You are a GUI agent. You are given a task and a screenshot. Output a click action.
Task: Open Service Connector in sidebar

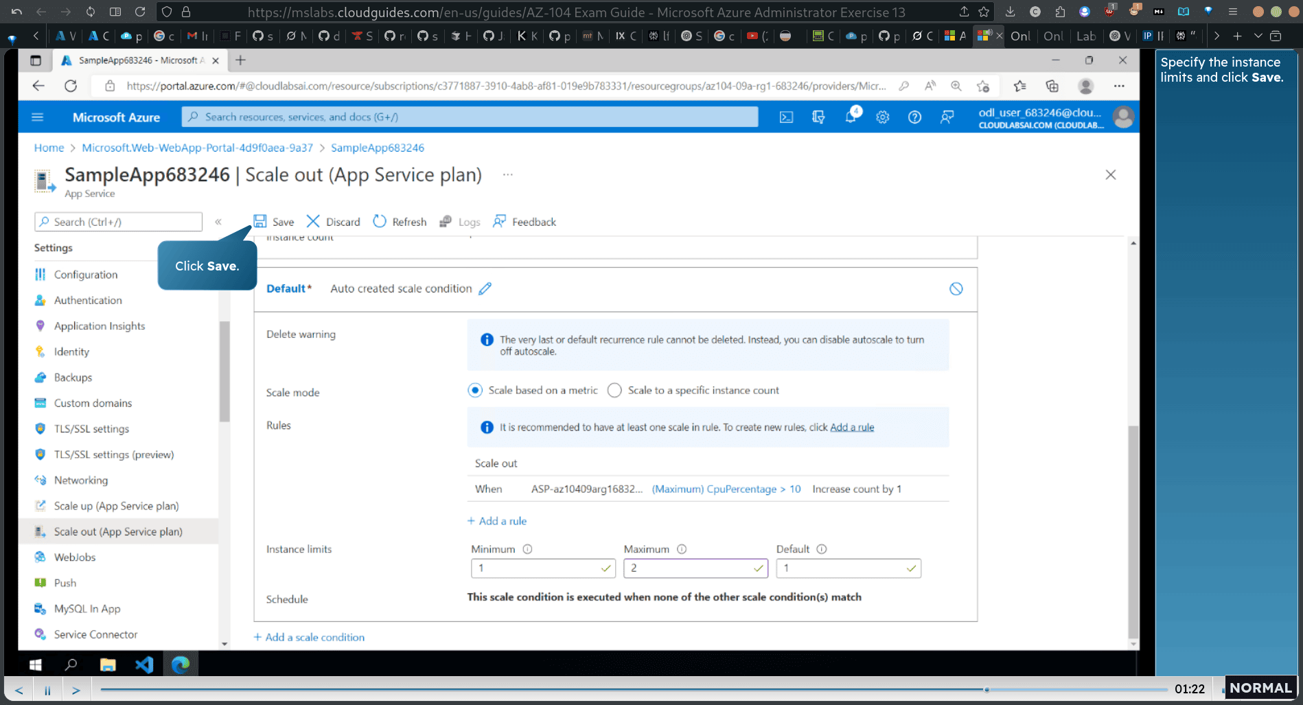(x=95, y=634)
